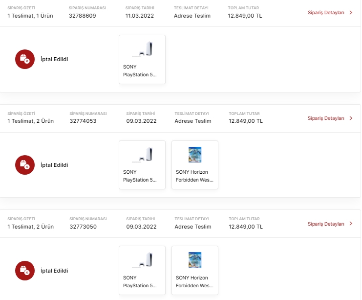Click İptal Edildi label of order 32788609
The width and height of the screenshot is (362, 300).
pyautogui.click(x=54, y=59)
